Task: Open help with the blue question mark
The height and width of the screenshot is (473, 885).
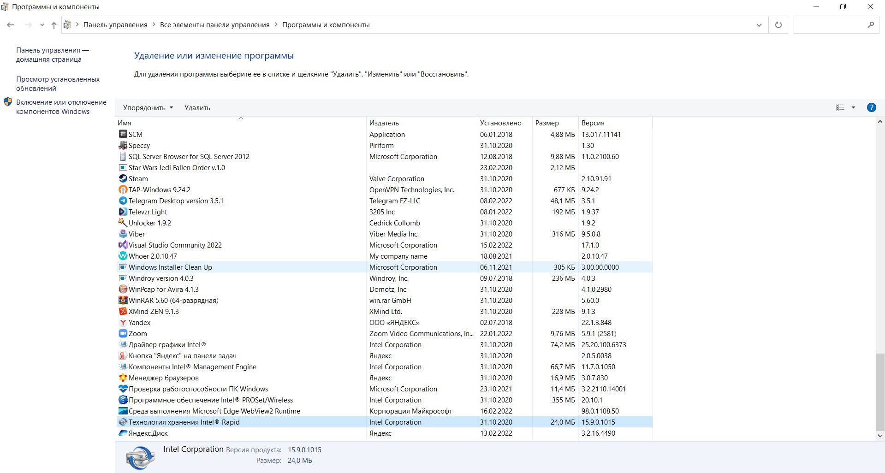Action: click(x=871, y=107)
